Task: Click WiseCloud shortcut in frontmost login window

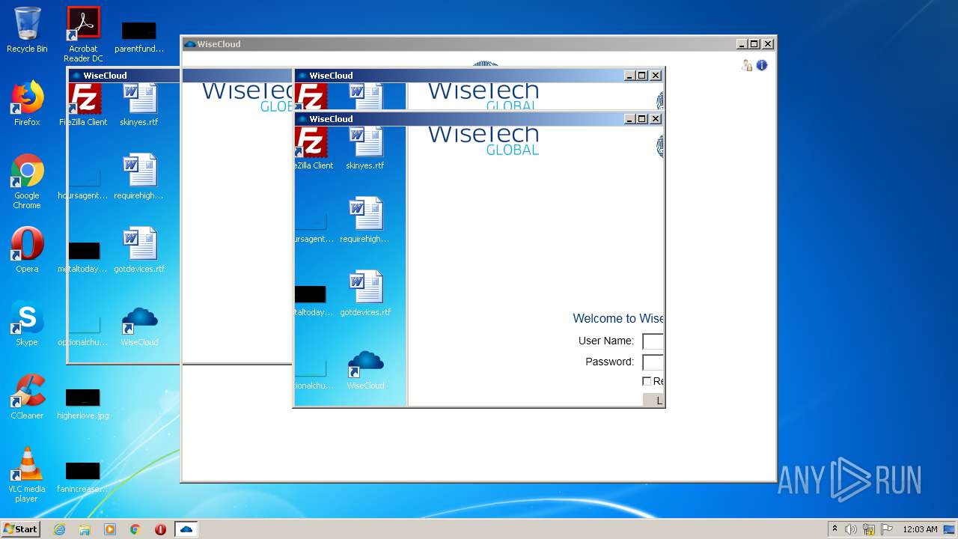Action: click(365, 370)
